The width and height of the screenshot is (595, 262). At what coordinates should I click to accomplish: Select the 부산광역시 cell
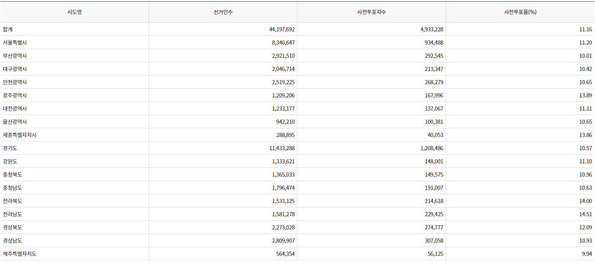pos(15,56)
